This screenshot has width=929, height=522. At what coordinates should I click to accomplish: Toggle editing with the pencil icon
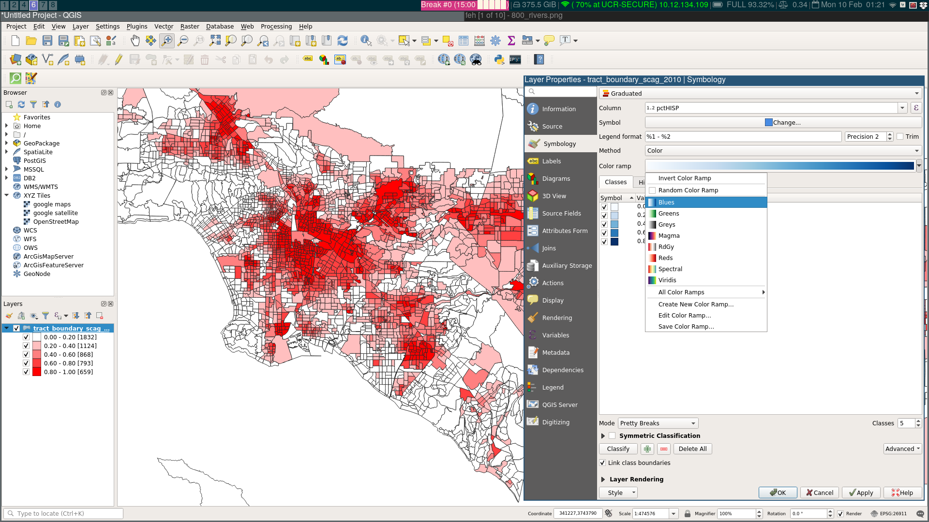[119, 59]
